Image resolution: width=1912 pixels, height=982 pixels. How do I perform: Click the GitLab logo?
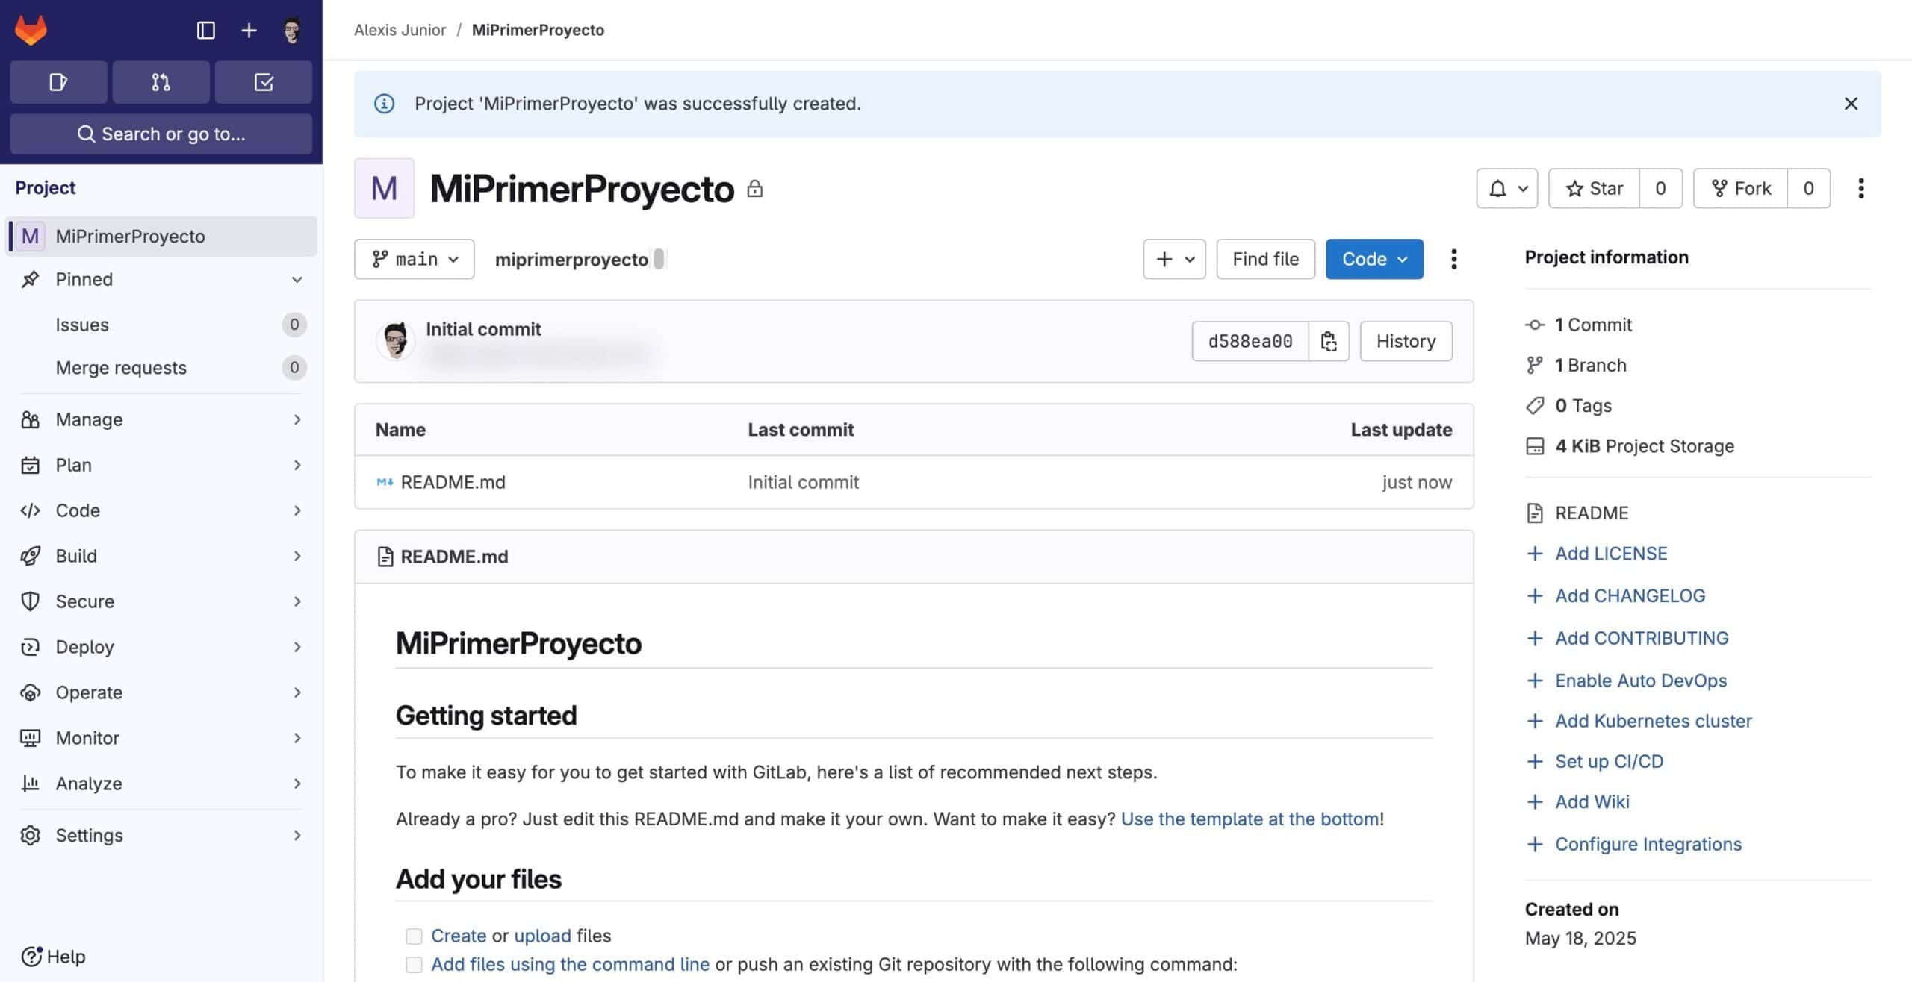coord(30,30)
